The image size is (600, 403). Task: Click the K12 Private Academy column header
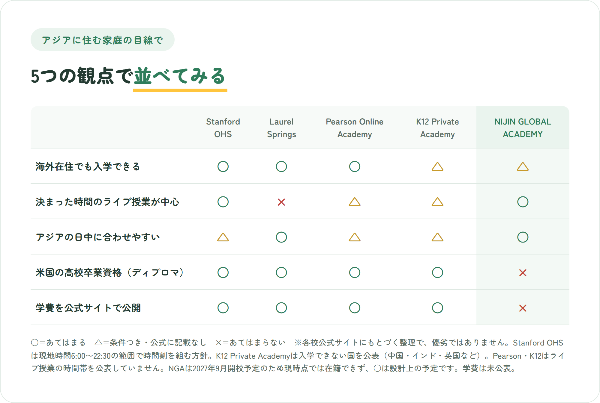pos(437,128)
